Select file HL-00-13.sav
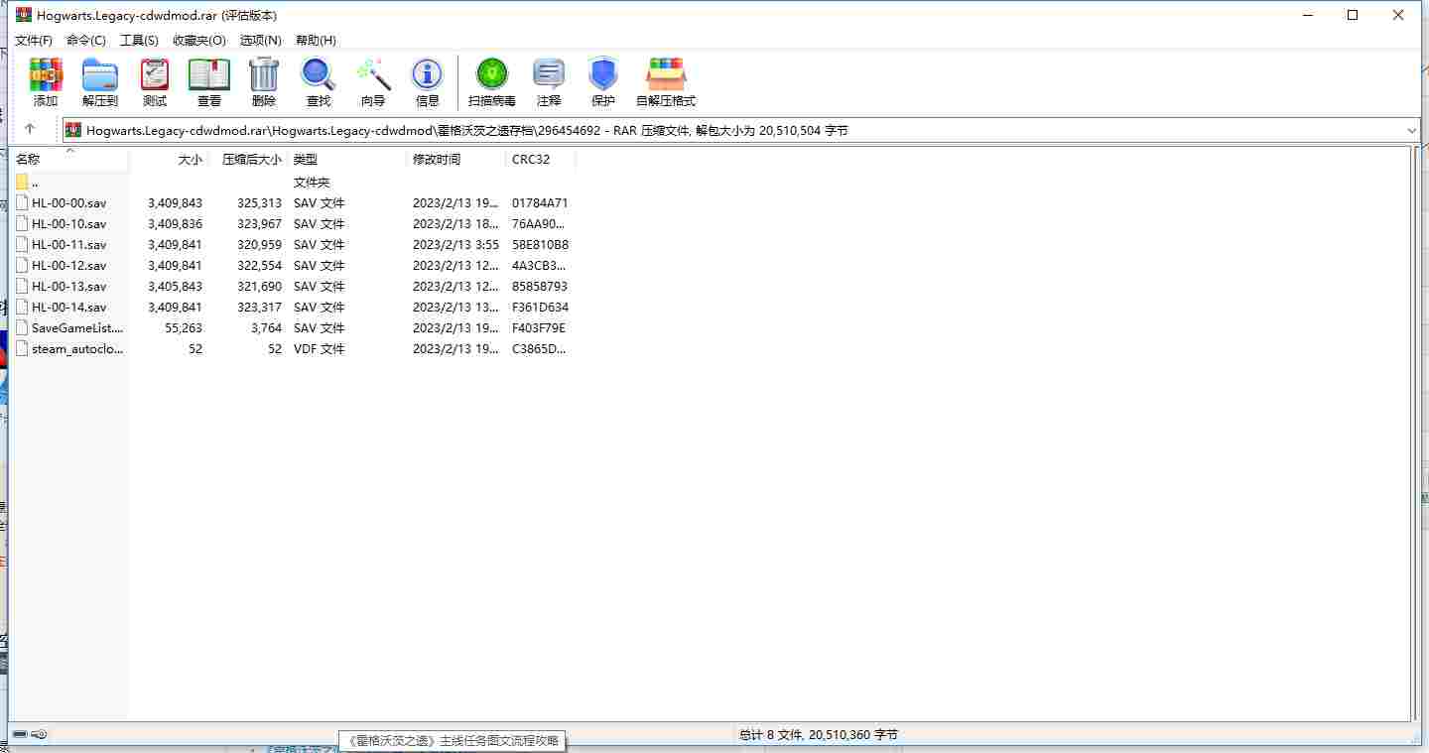This screenshot has height=753, width=1429. coord(68,286)
